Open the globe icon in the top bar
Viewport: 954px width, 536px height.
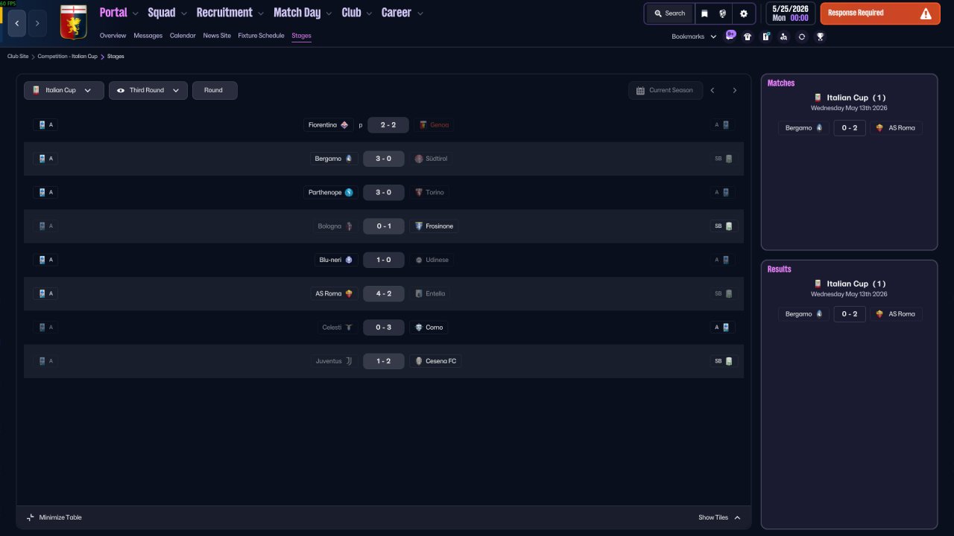point(723,13)
